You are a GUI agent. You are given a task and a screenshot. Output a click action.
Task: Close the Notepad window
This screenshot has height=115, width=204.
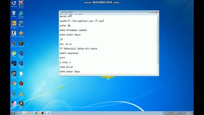pos(157,12)
